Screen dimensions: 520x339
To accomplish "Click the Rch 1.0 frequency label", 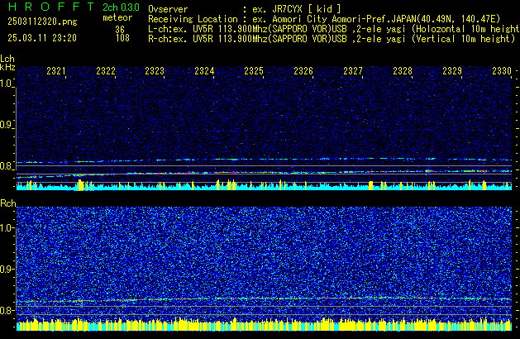I will [7, 228].
